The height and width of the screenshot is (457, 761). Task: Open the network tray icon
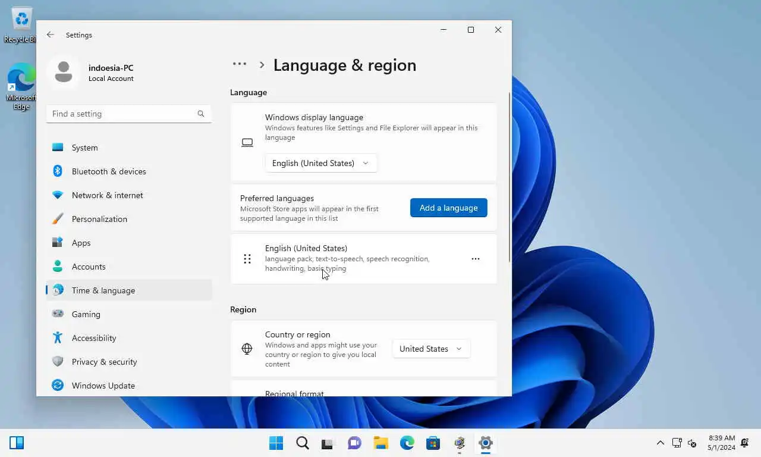[x=677, y=443]
